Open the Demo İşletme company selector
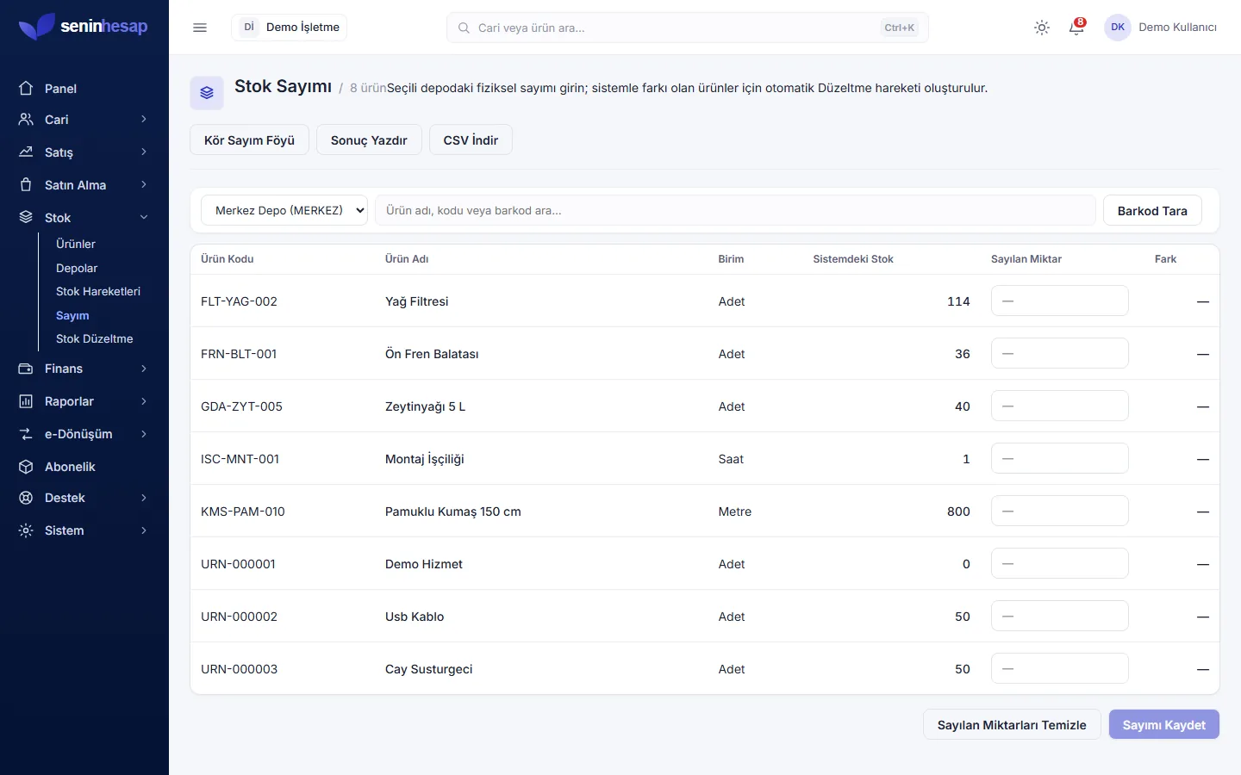The image size is (1241, 775). 290,28
